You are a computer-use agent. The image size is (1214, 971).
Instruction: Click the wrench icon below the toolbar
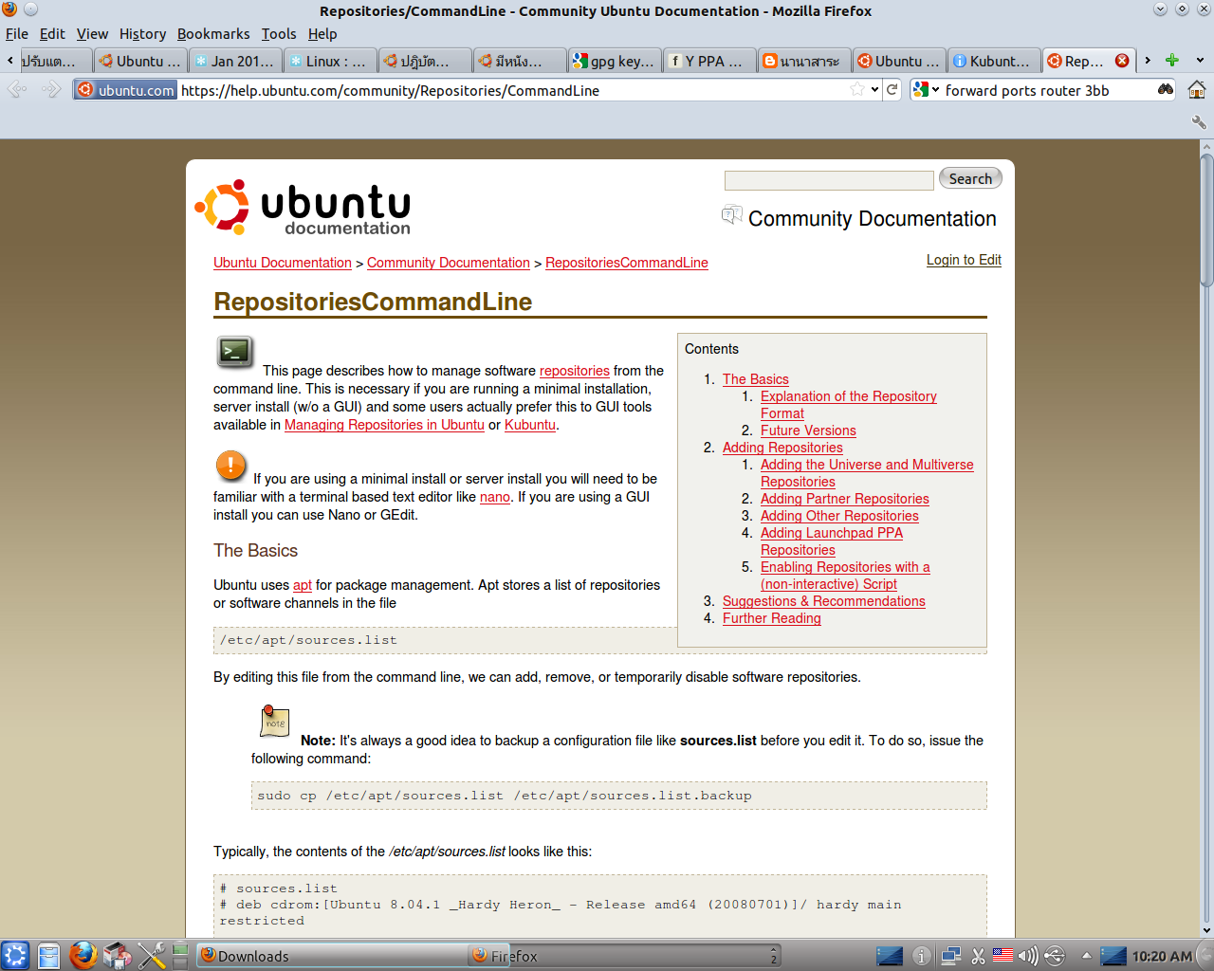tap(1199, 122)
